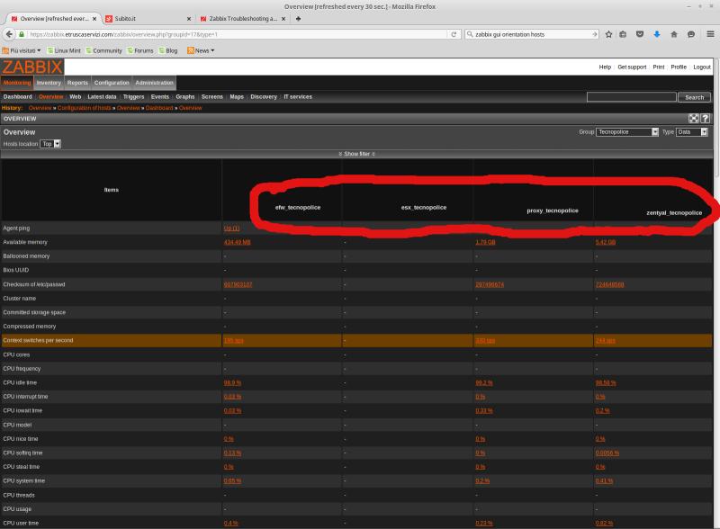Viewport: 720px width, 529px height.
Task: Go to Web in the Monitoring submenu
Action: pyautogui.click(x=76, y=97)
